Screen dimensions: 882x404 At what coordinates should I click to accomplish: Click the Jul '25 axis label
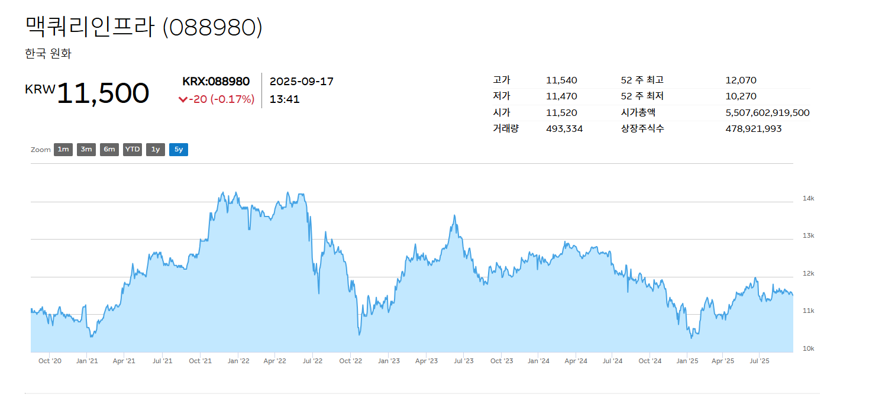point(760,360)
